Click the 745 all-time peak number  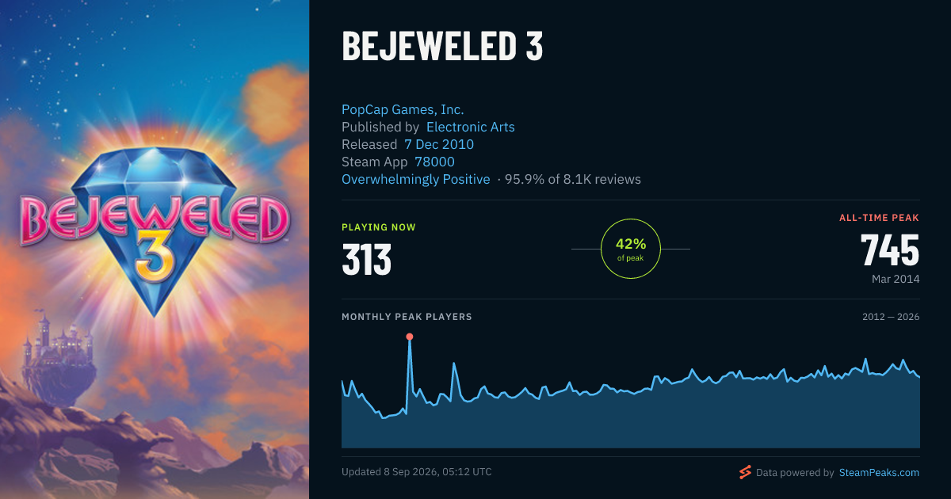point(890,250)
